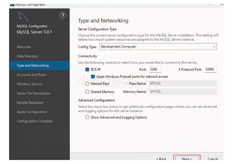Click the MySQL Configurator title bar icon
This screenshot has width=233, height=164.
coord(3,2)
